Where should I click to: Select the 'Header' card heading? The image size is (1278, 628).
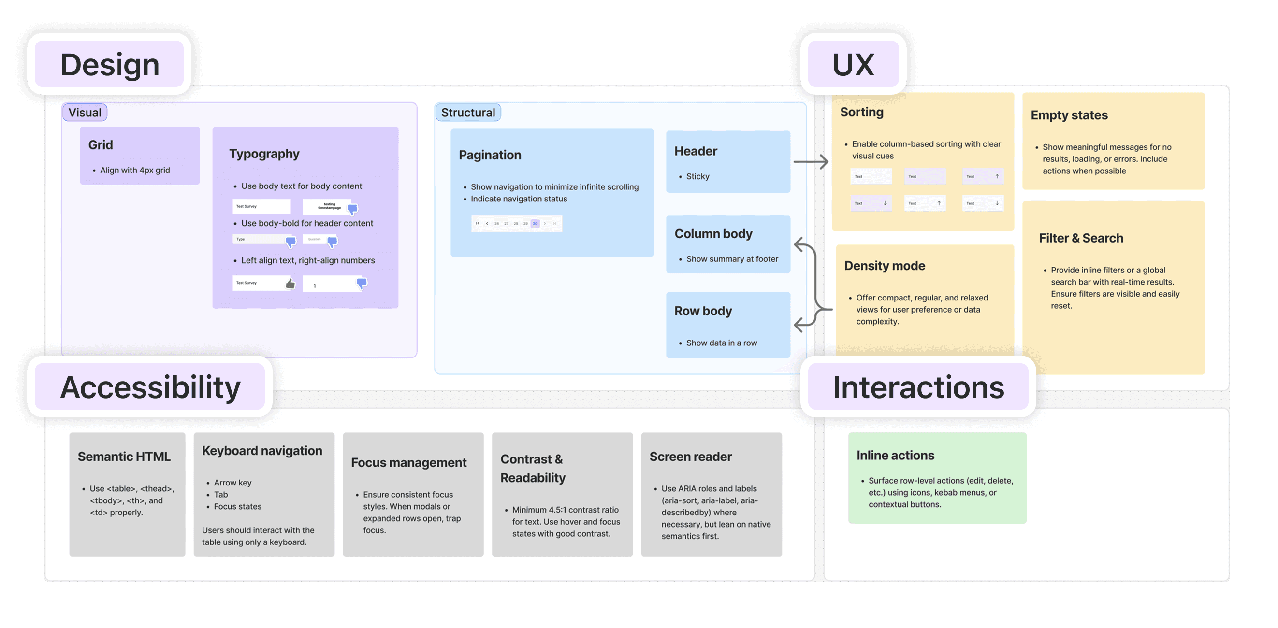(x=696, y=151)
